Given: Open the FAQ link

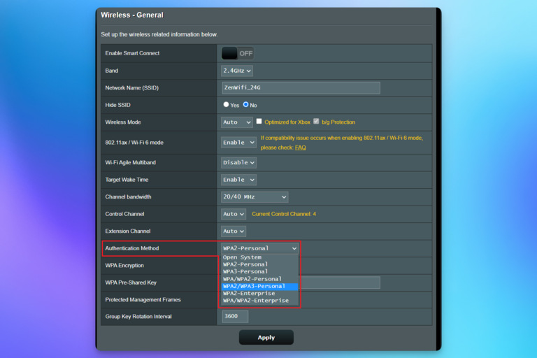Looking at the screenshot, I should click(x=301, y=148).
